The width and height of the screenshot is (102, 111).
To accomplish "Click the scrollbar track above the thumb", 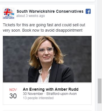I will tap(99, 40).
